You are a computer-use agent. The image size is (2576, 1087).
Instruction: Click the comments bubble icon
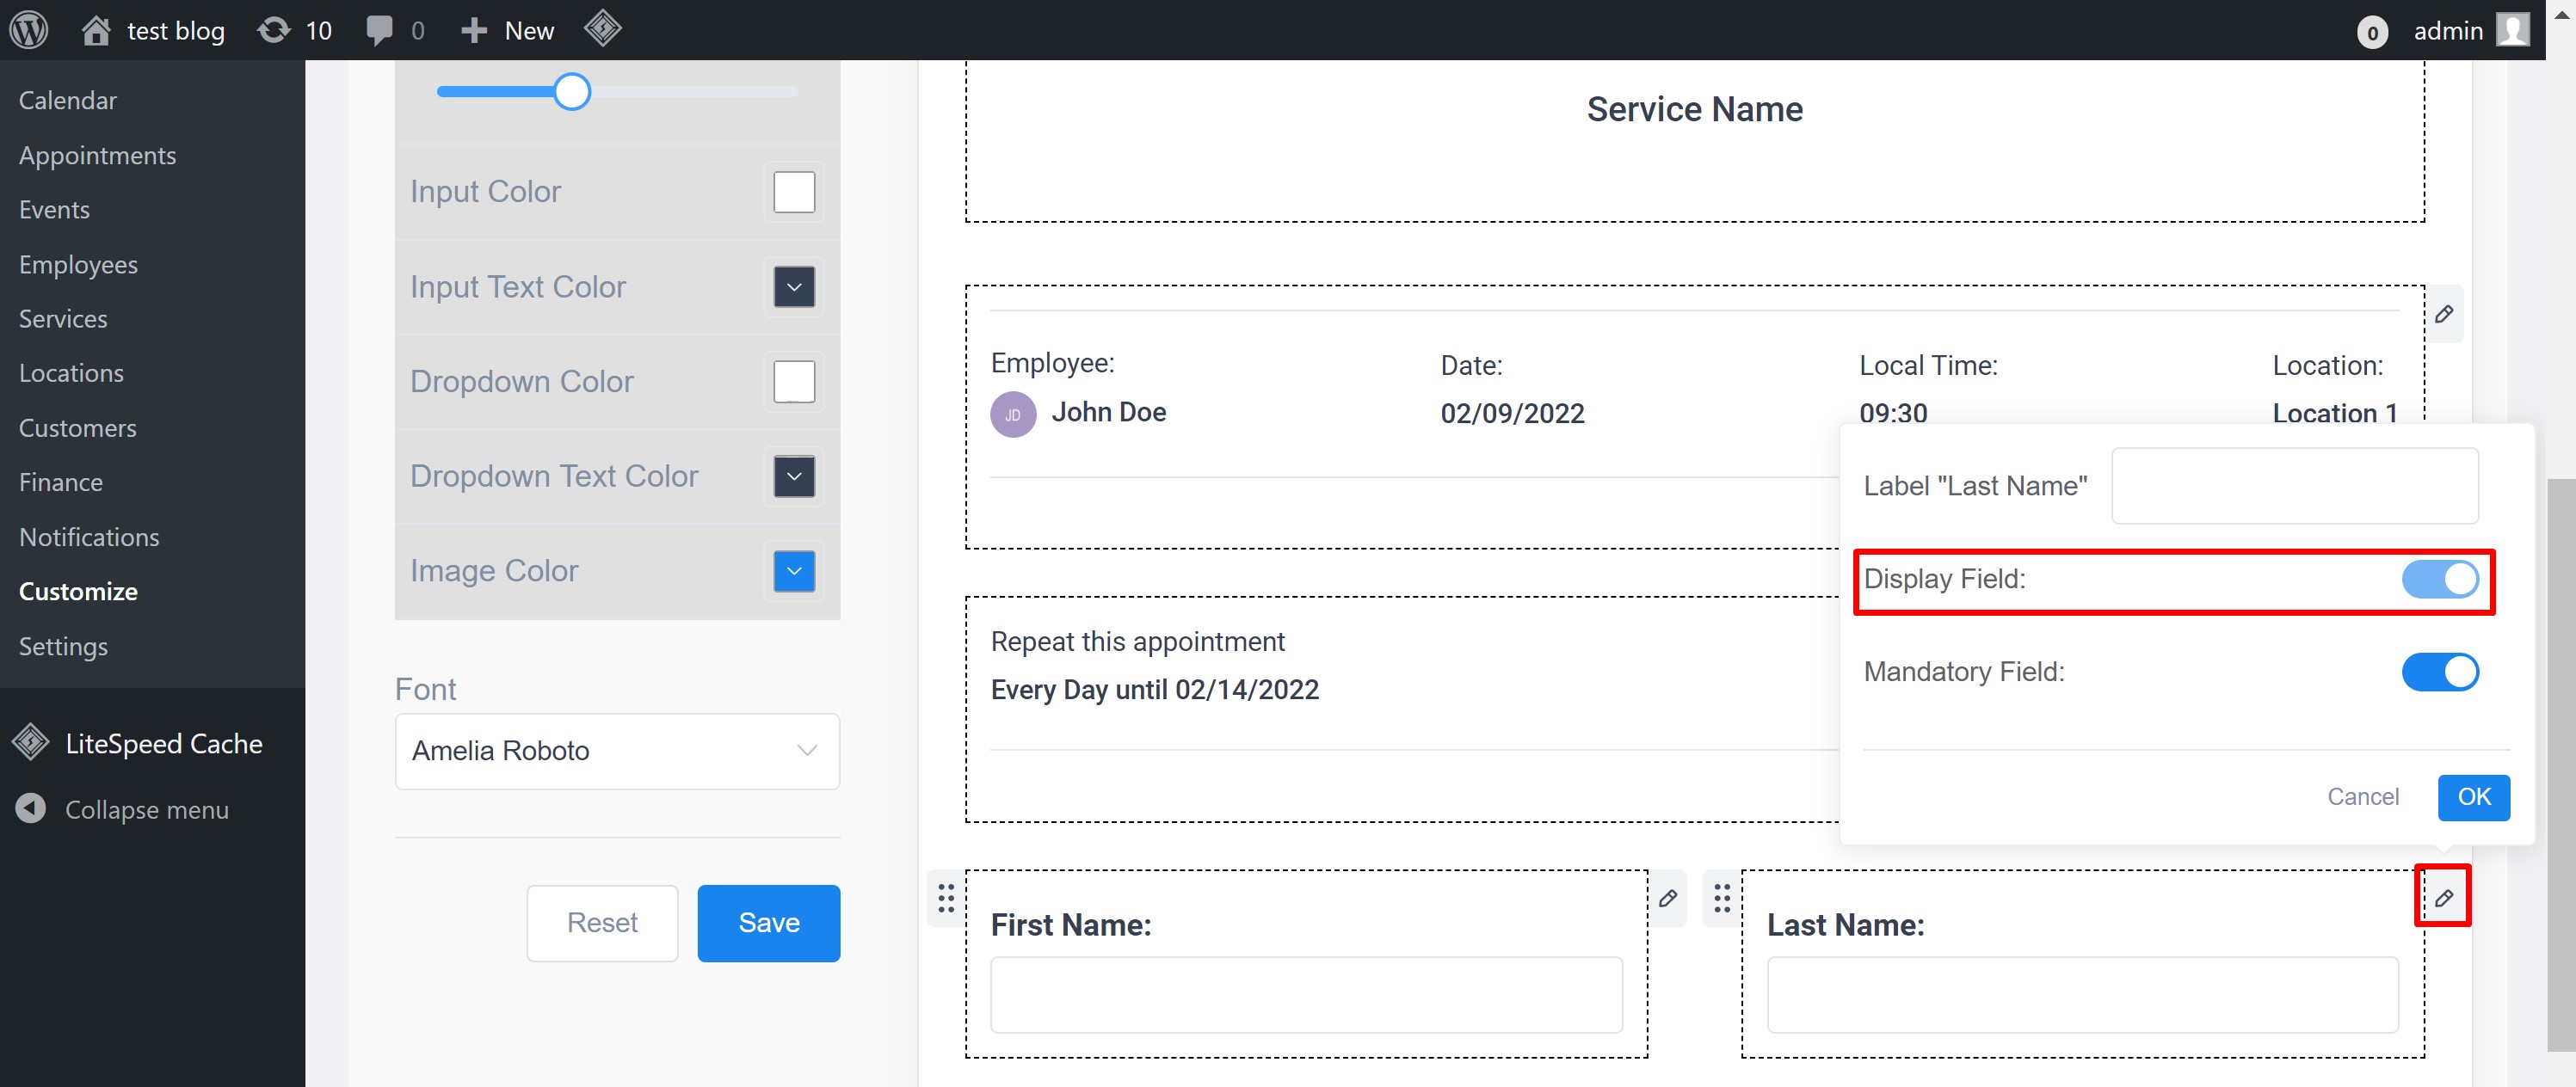[380, 30]
